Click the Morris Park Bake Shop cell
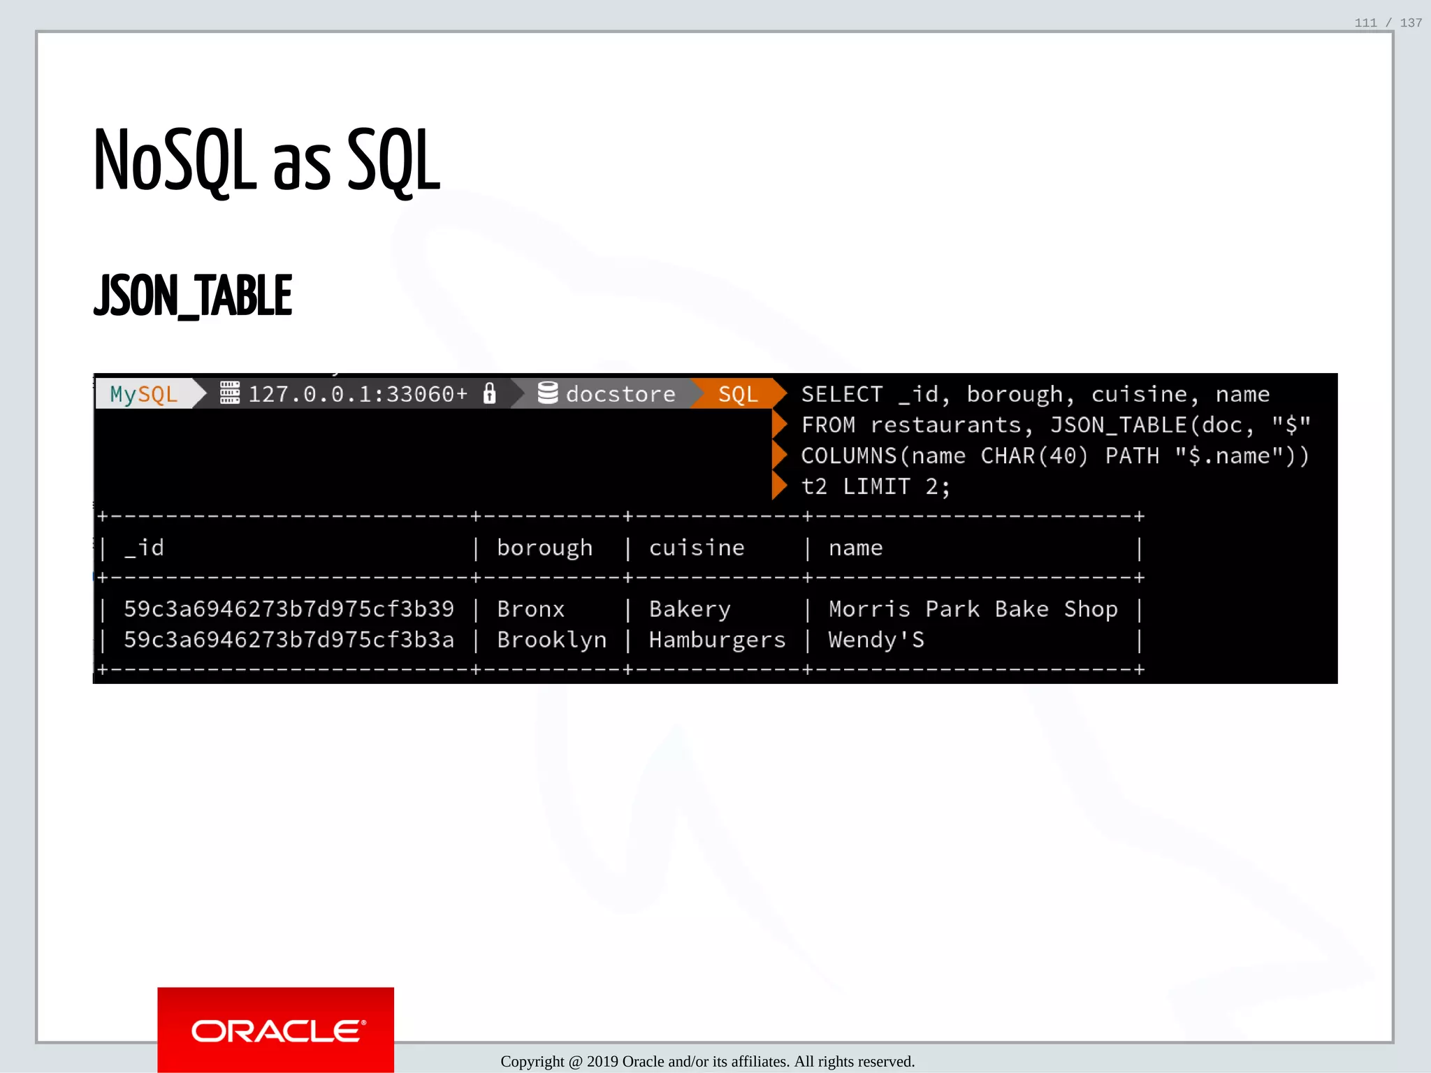This screenshot has width=1431, height=1073. [x=973, y=609]
